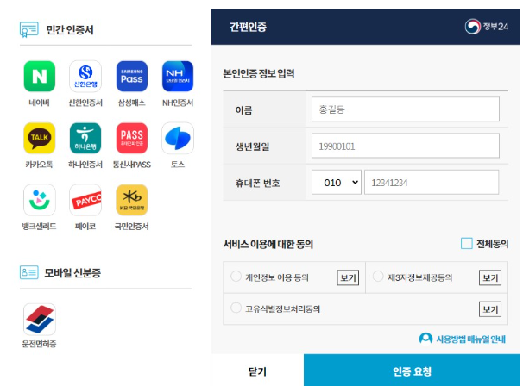Screen dimensions: 523x386
Task: Toggle 제3자정보제공동의 consent radio
Action: tap(378, 276)
